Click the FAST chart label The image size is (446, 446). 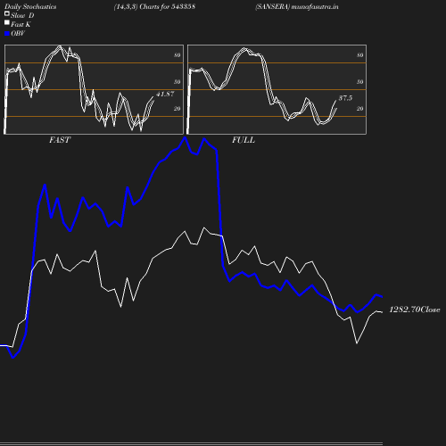[60, 140]
